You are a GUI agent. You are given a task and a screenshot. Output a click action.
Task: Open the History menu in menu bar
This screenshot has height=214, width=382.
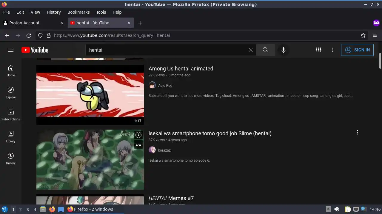click(x=54, y=12)
